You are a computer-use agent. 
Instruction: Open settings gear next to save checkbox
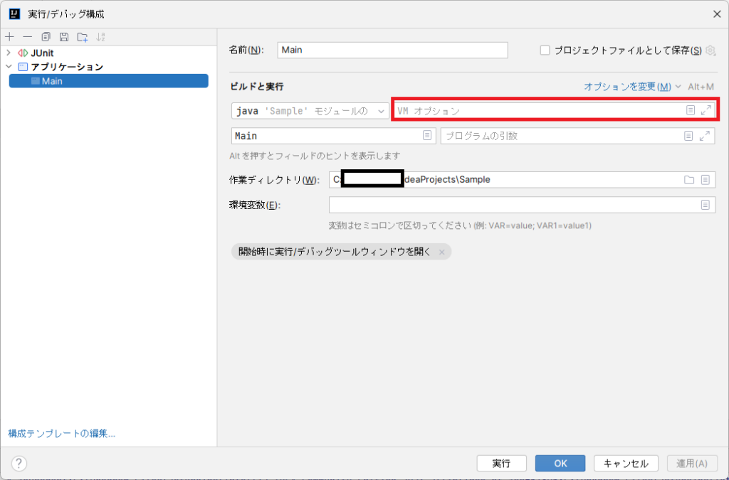click(709, 50)
